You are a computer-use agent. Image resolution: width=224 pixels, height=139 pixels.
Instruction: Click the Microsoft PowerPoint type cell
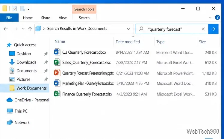pyautogui.click(x=176, y=73)
